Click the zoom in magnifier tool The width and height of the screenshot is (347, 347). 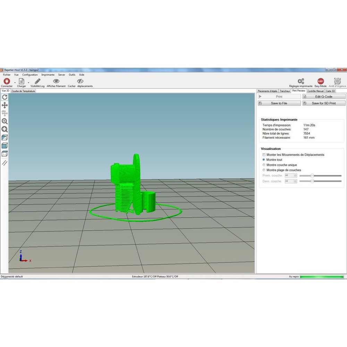coord(5,121)
